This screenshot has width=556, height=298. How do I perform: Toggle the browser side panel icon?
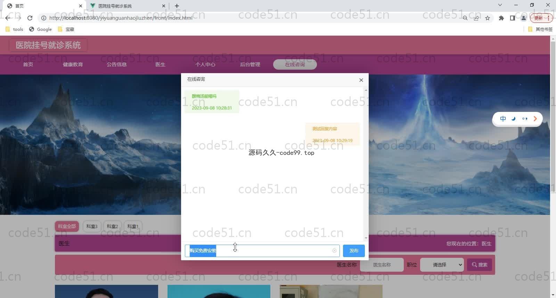point(512,18)
